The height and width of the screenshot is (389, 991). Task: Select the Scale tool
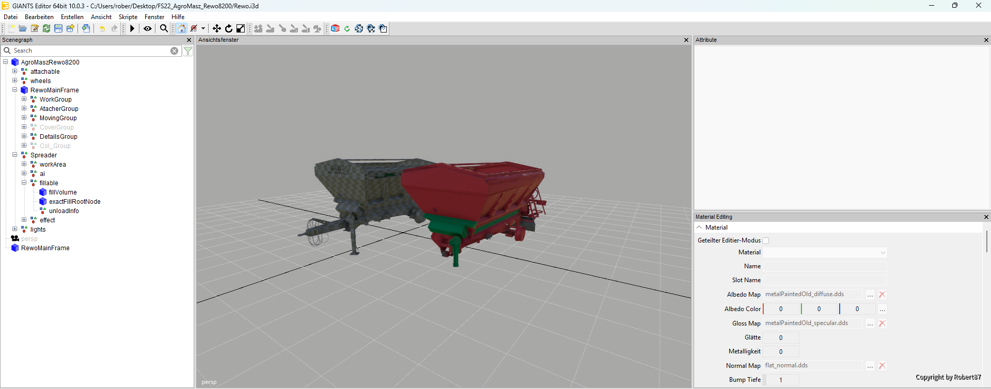click(241, 28)
